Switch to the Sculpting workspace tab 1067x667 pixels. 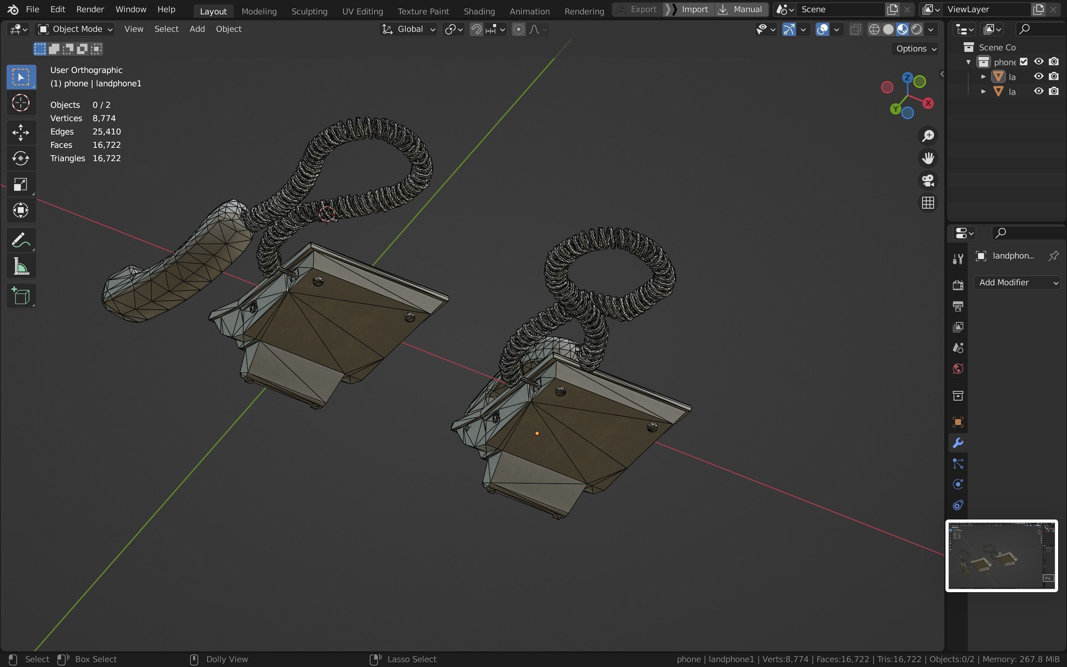(309, 11)
